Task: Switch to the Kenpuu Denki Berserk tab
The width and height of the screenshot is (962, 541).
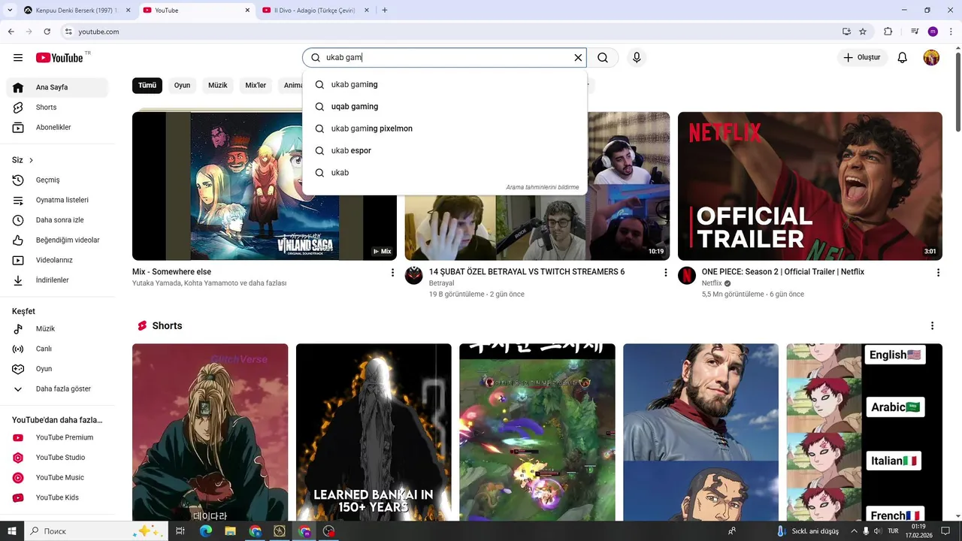Action: point(76,11)
